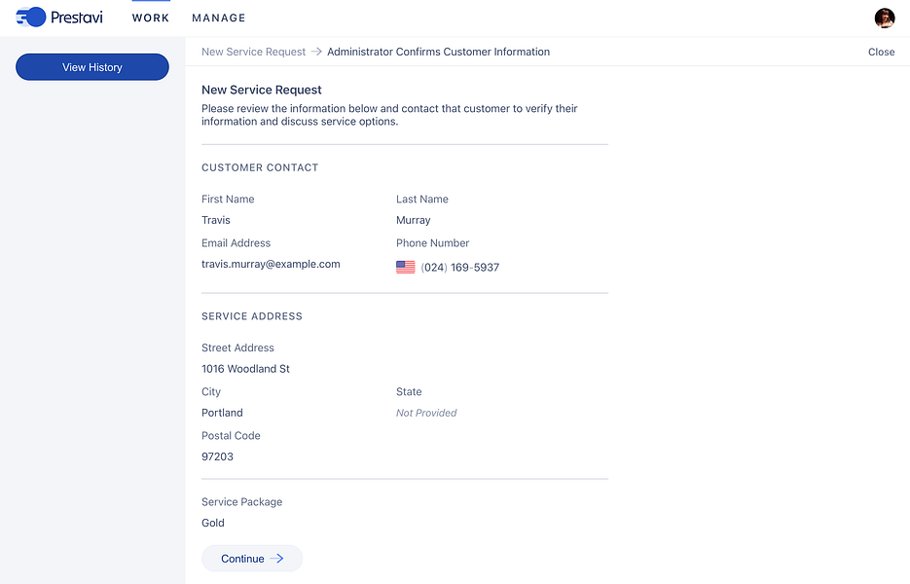The width and height of the screenshot is (910, 584).
Task: Click the Last Name label
Action: pos(422,200)
